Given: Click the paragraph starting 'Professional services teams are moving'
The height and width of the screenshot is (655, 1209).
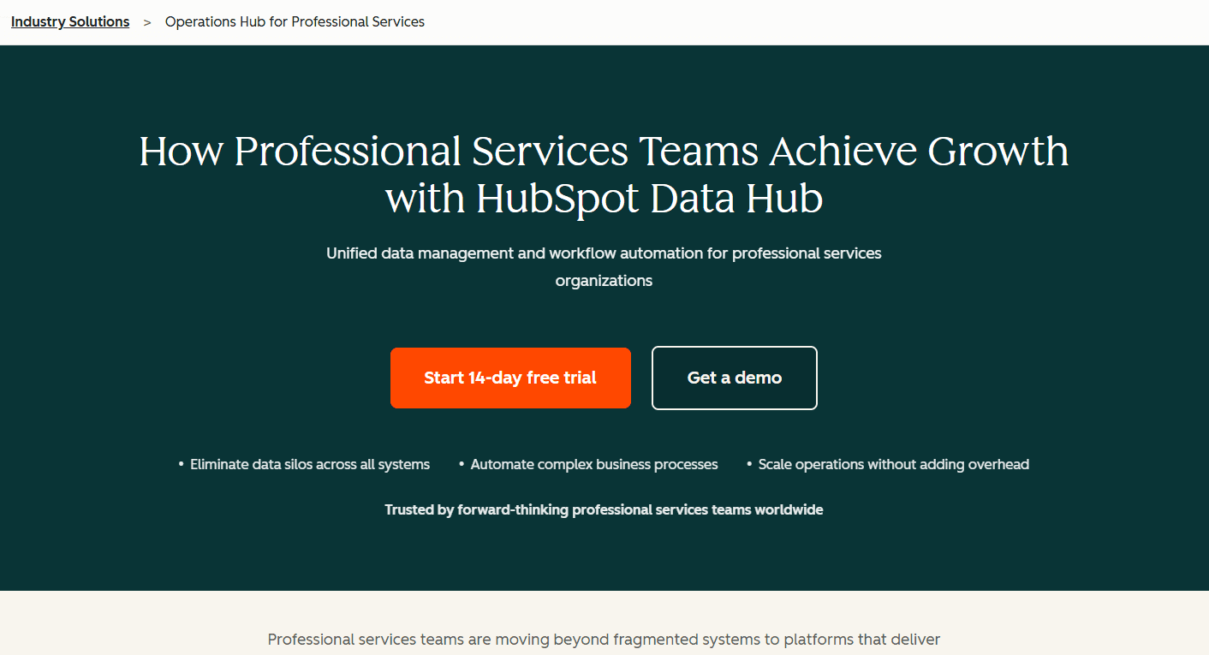Looking at the screenshot, I should coord(604,640).
